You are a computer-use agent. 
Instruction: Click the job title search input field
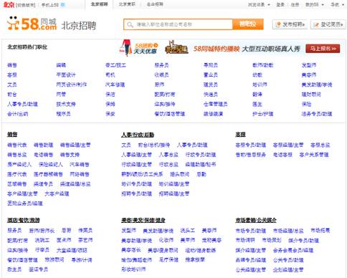coord(178,24)
